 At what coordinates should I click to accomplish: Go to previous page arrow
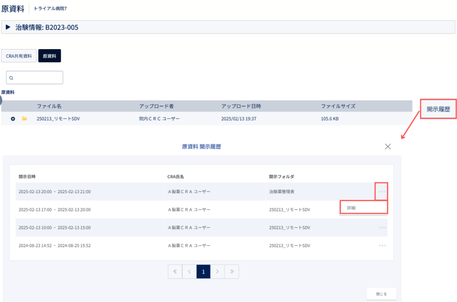click(189, 271)
